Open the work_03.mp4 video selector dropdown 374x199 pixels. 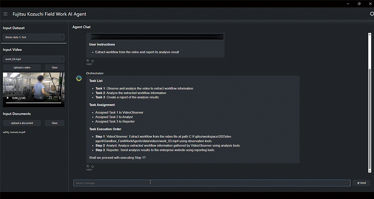pos(34,59)
